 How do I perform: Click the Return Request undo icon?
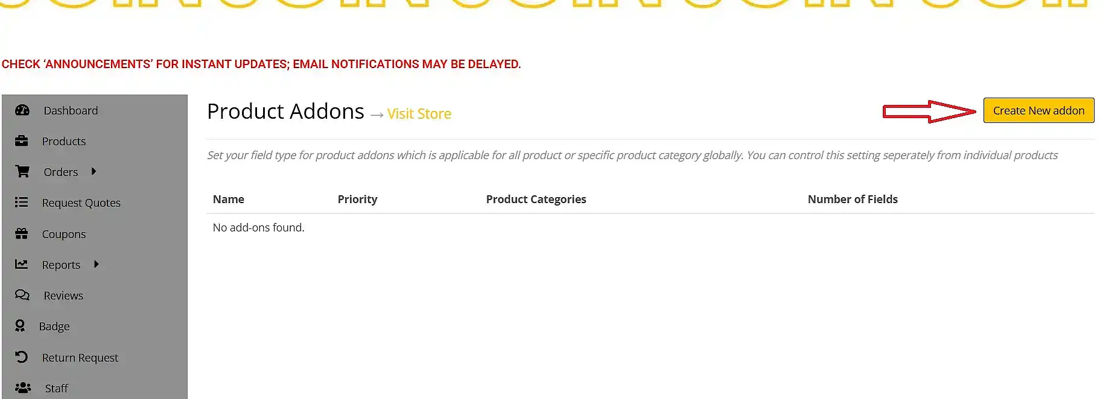tap(22, 357)
